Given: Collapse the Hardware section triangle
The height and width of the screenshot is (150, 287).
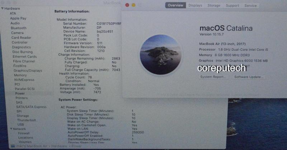Looking at the screenshot, I should tap(2, 8).
